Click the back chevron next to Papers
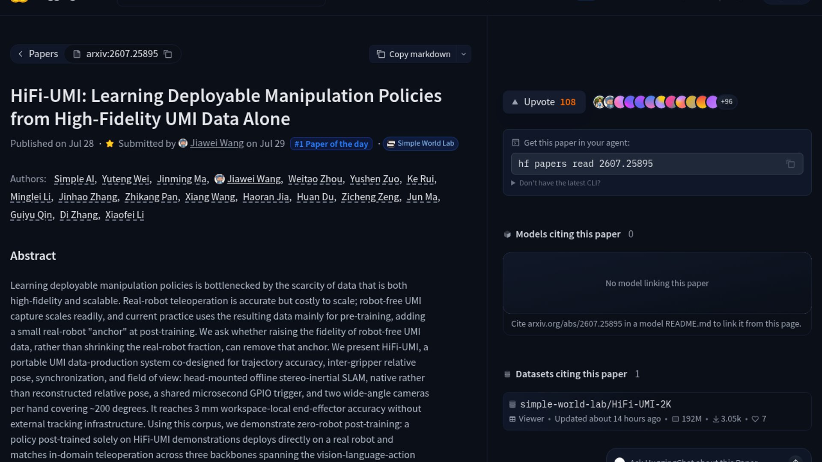The width and height of the screenshot is (822, 462). click(21, 54)
